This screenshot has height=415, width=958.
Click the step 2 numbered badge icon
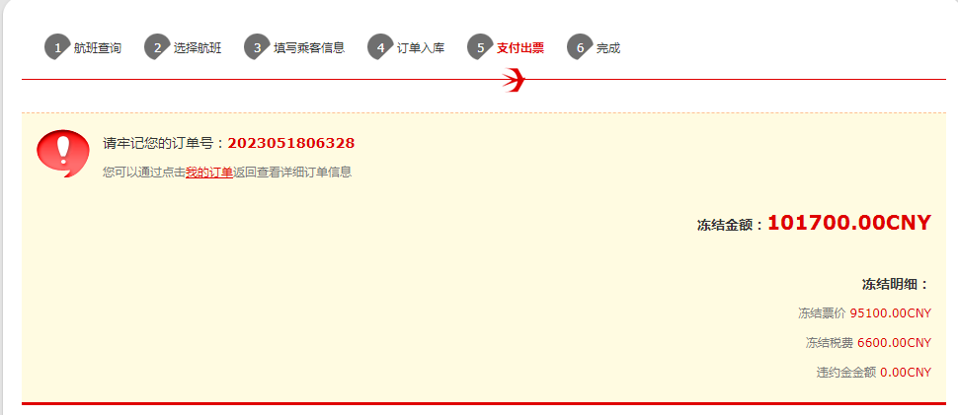click(x=157, y=47)
